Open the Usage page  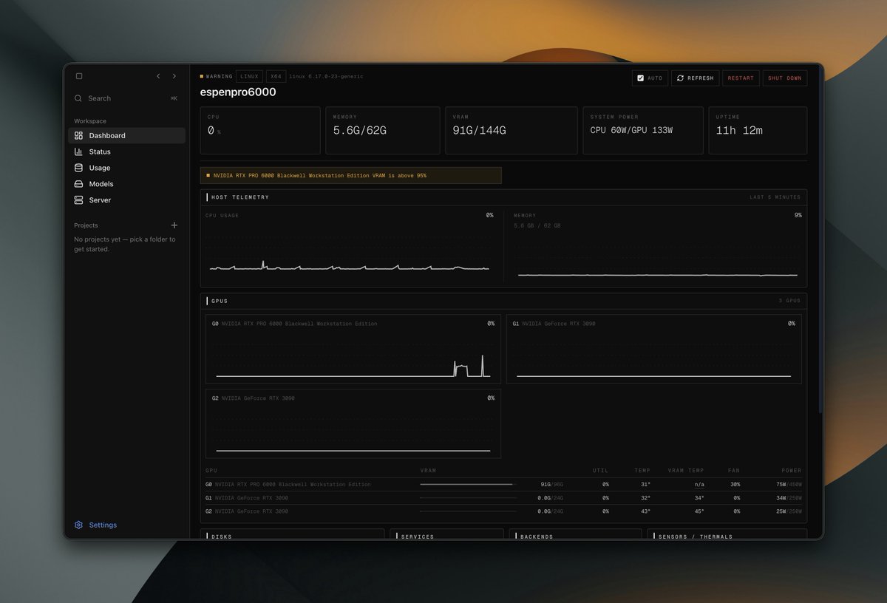pos(126,168)
